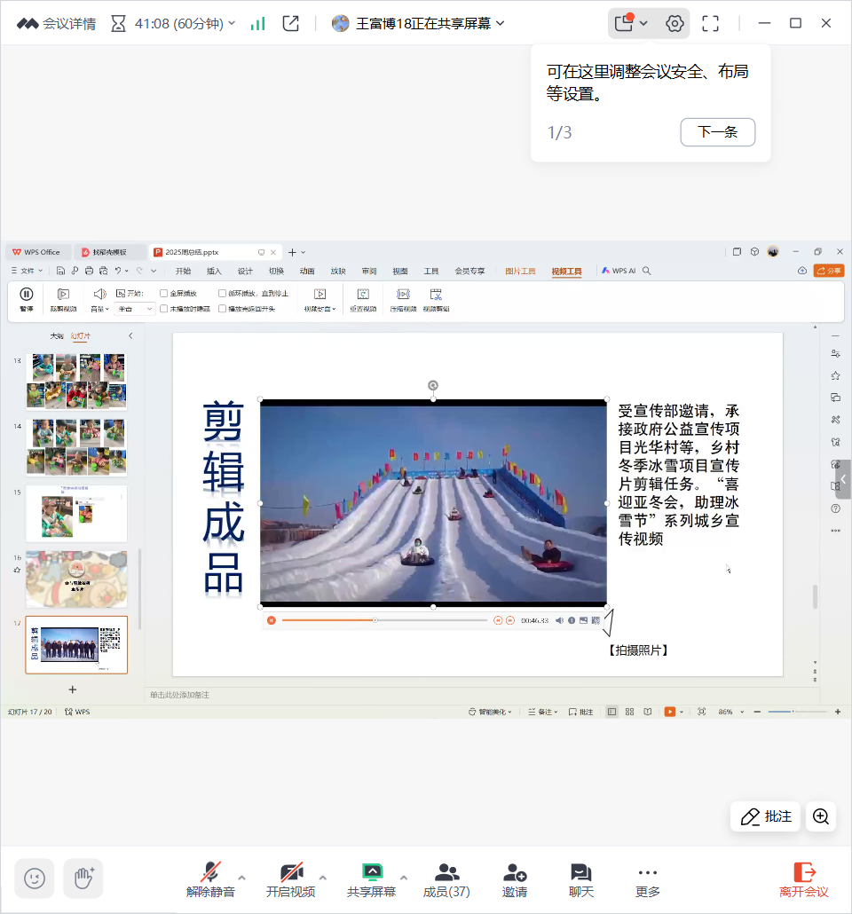Expand 王富博18正在共享屏幕 dropdown
The height and width of the screenshot is (914, 852).
pos(500,24)
